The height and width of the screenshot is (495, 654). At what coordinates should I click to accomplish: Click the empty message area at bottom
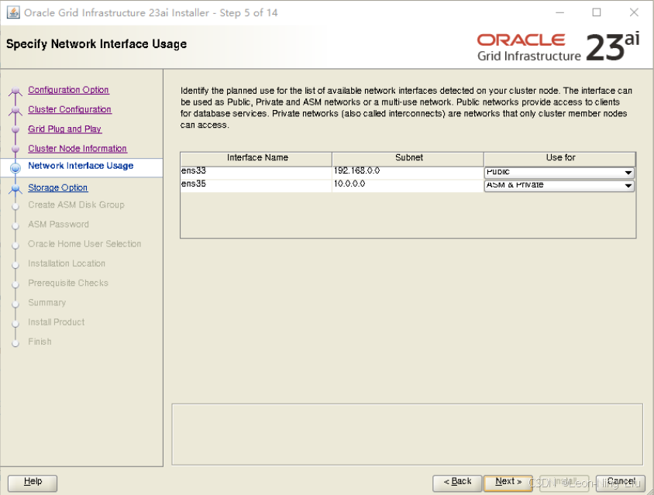coord(407,434)
